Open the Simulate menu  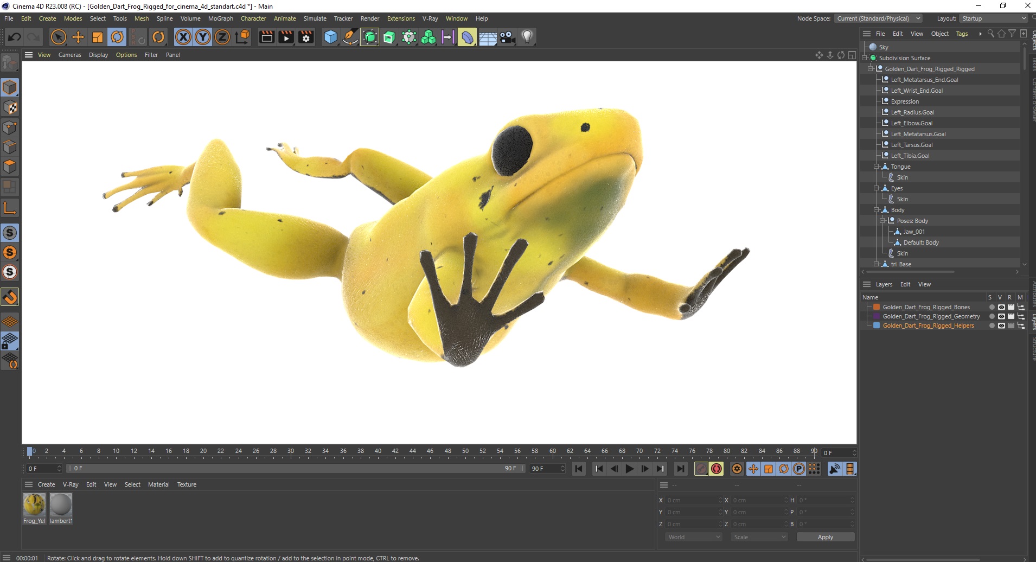[x=315, y=18]
